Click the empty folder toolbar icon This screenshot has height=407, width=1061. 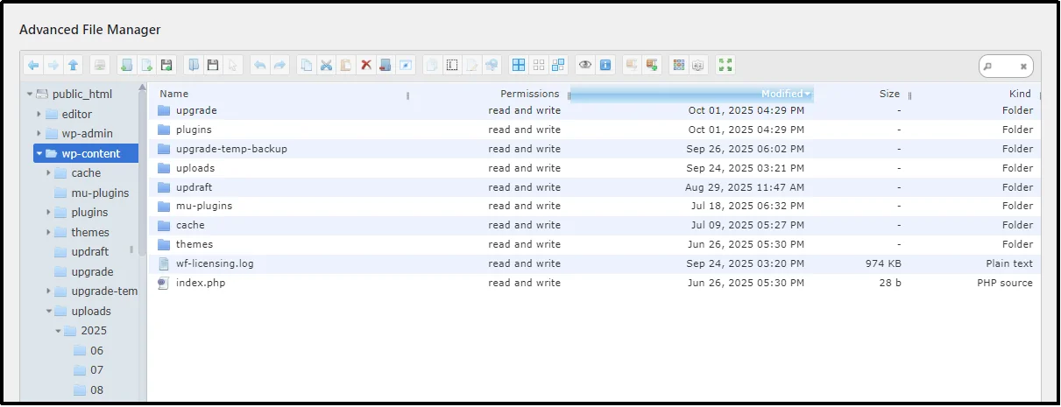(x=385, y=65)
